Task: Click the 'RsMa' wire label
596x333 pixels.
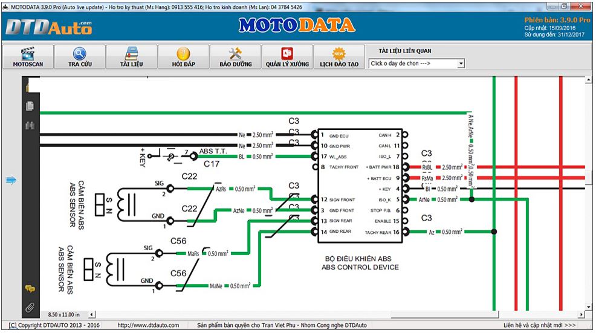Action: point(427,178)
